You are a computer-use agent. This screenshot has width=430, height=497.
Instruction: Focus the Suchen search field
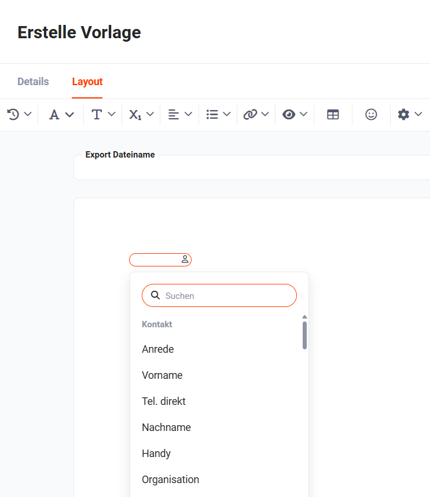click(219, 295)
